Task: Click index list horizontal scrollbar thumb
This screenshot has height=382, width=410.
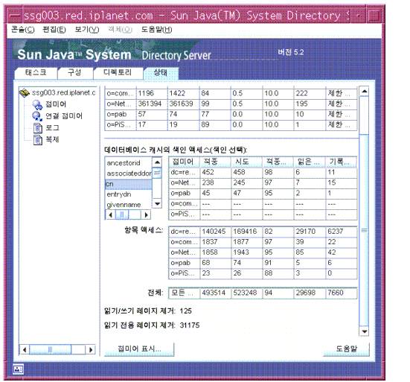Action: click(x=122, y=214)
